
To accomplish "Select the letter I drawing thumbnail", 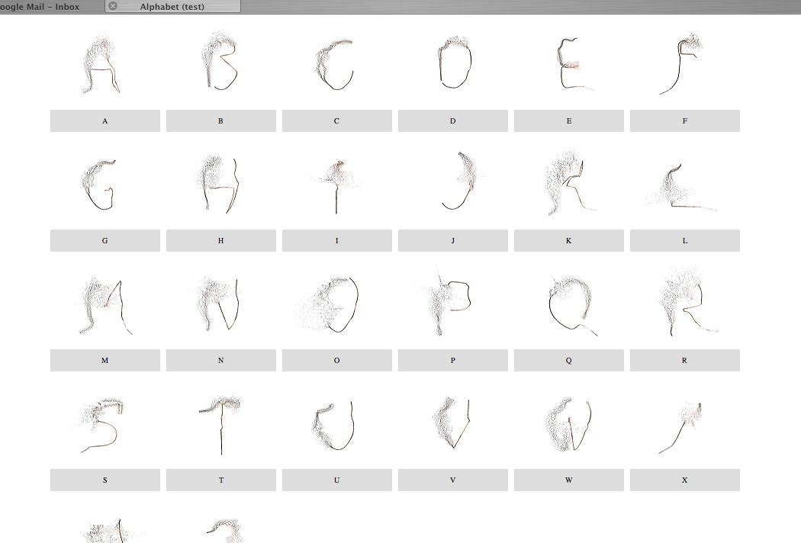I will 336,186.
